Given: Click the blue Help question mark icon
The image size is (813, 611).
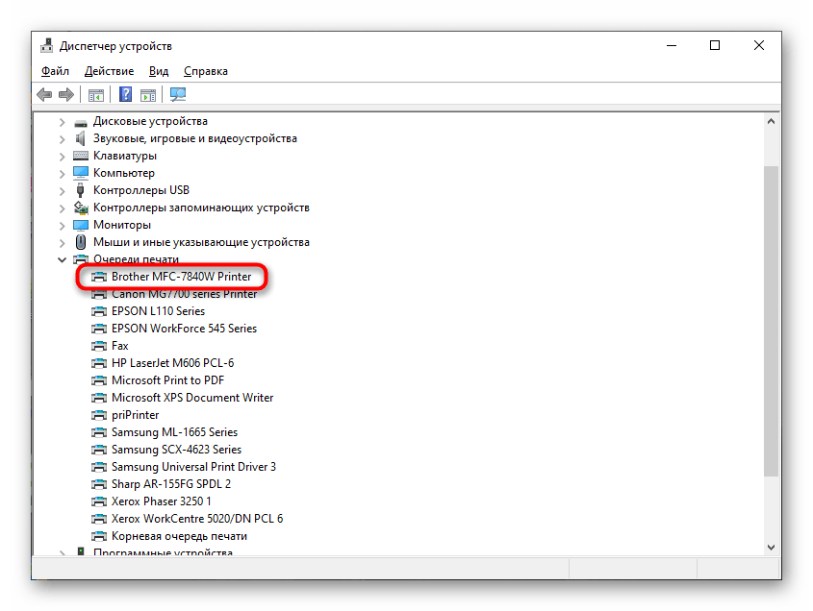Looking at the screenshot, I should point(125,95).
